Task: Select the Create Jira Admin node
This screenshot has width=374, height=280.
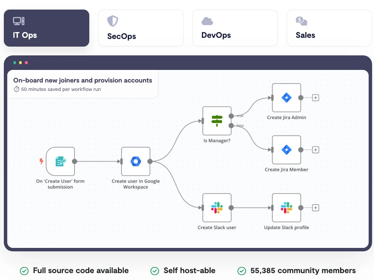Action: click(x=287, y=98)
